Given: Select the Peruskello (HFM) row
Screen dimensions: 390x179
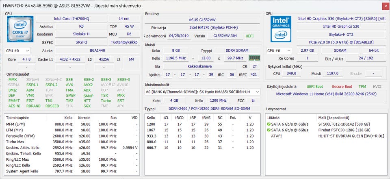Looking at the screenshot, I should (x=72, y=136).
